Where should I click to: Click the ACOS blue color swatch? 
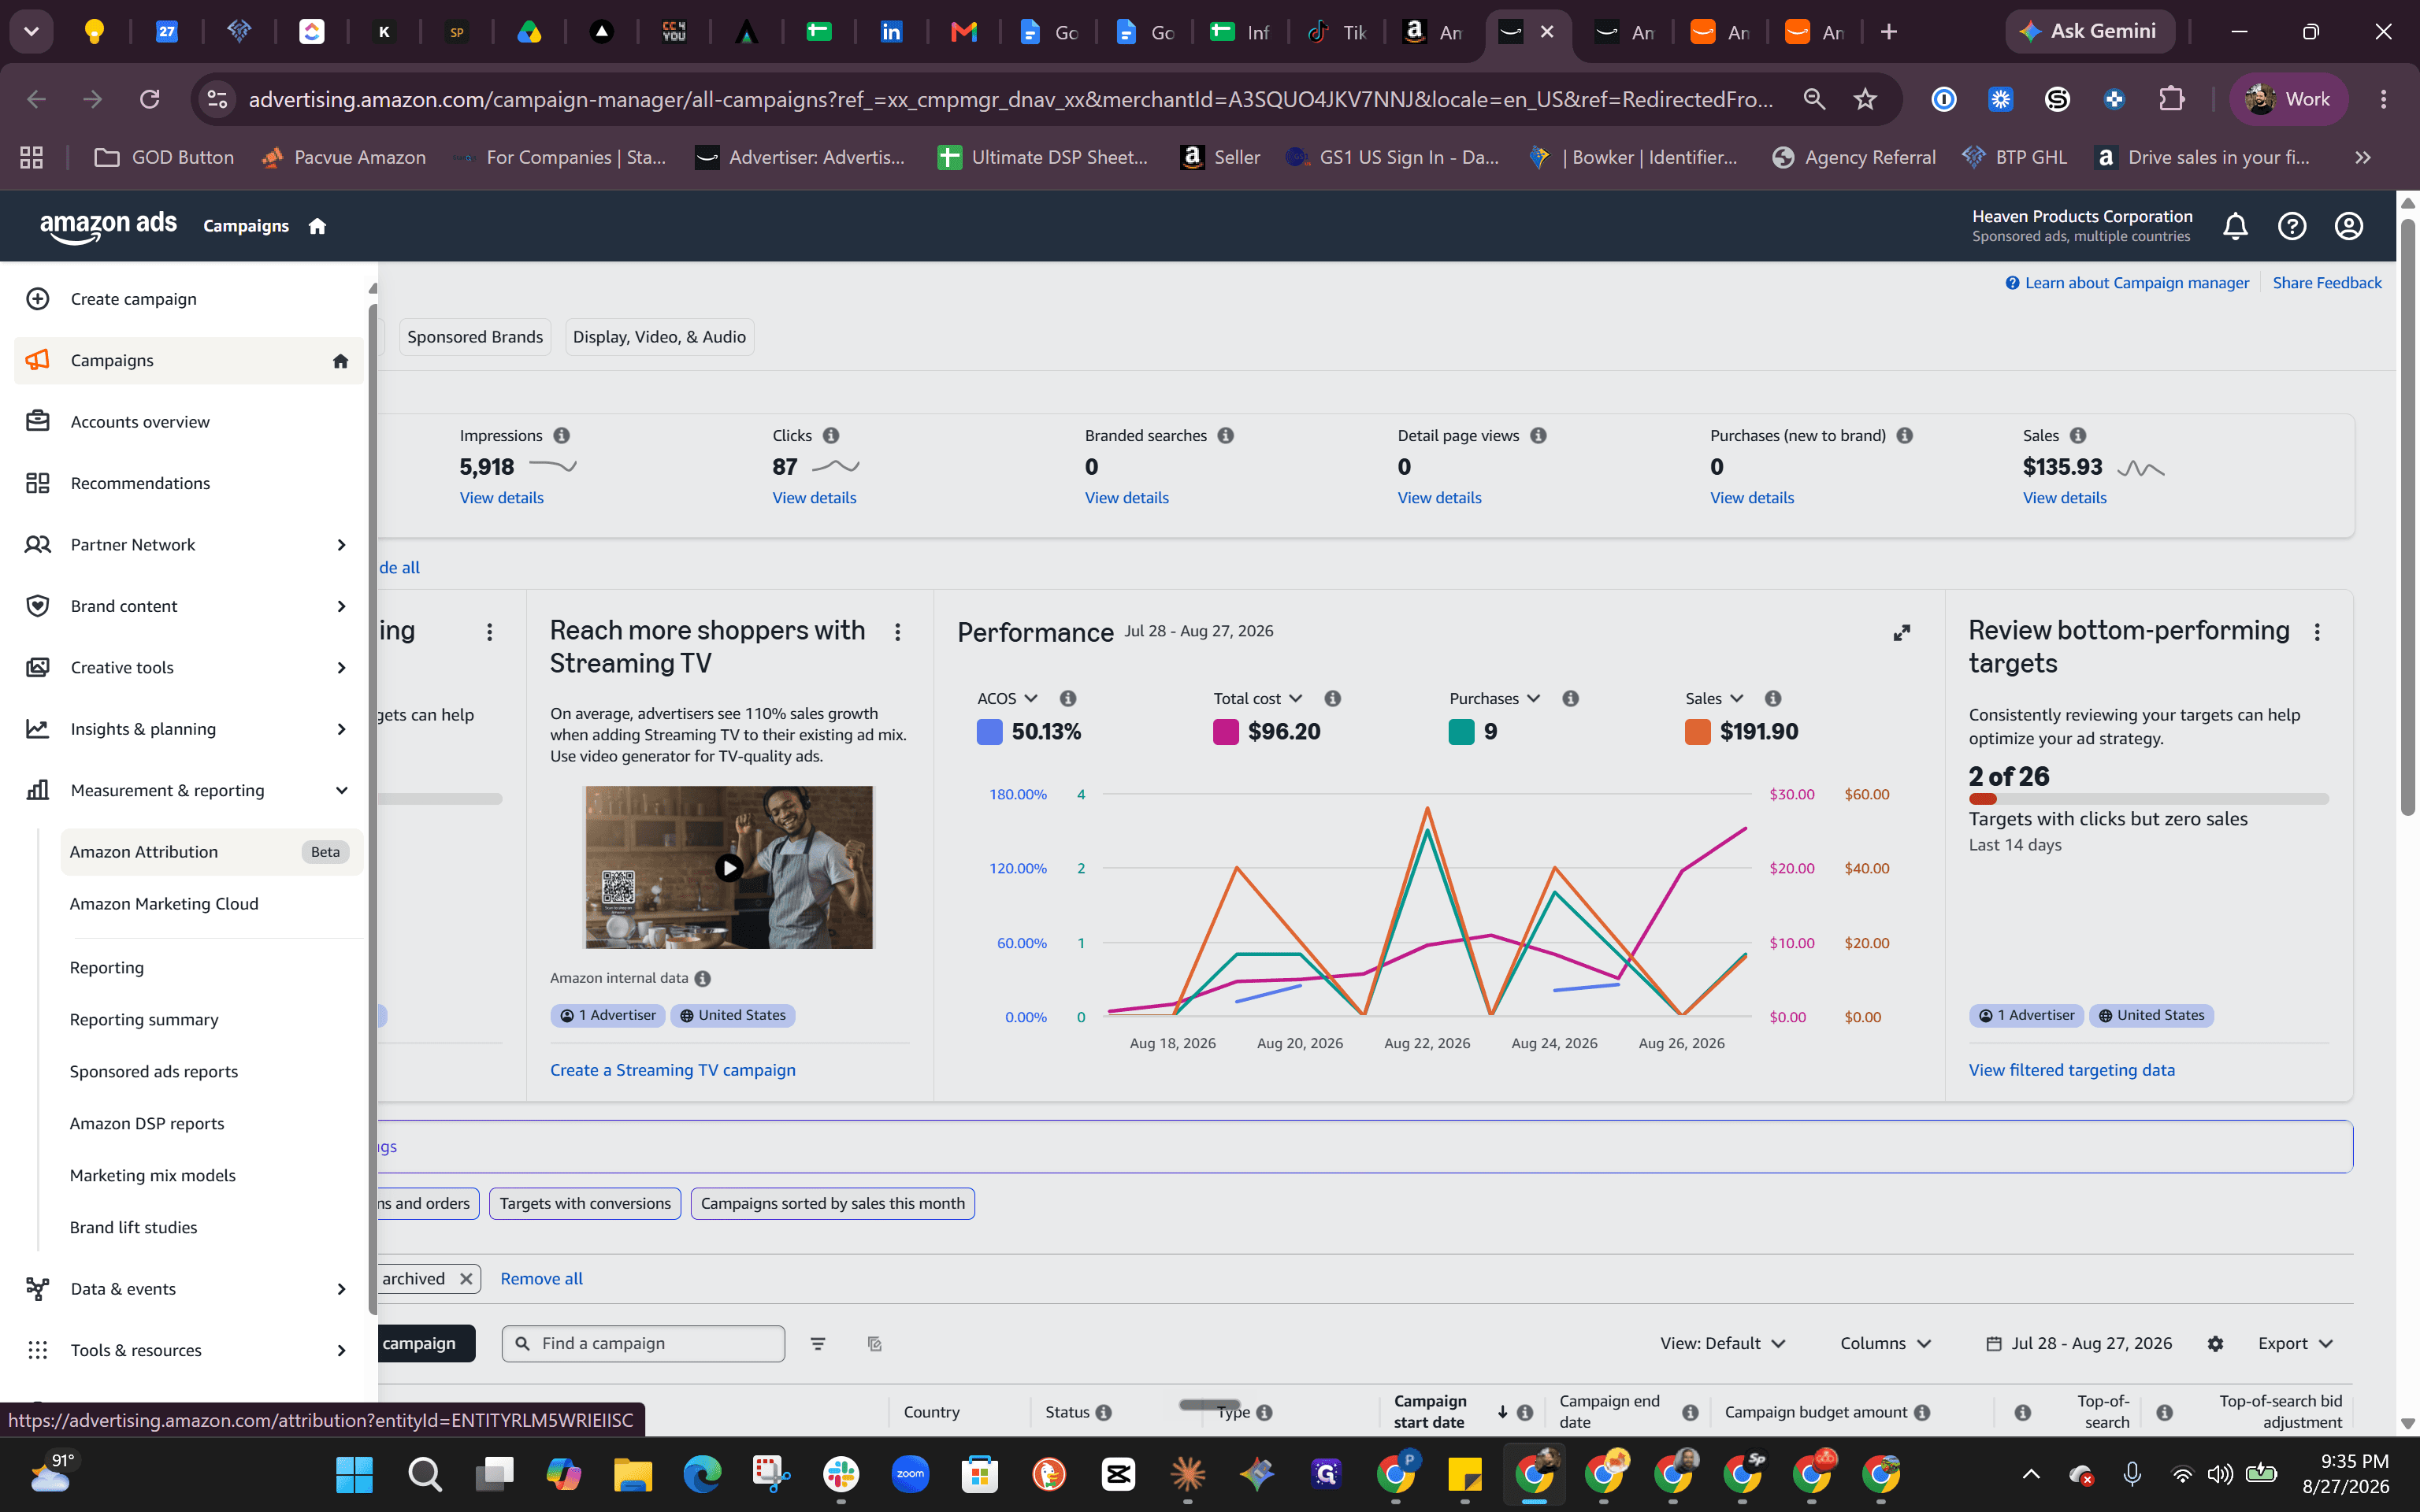(x=989, y=732)
